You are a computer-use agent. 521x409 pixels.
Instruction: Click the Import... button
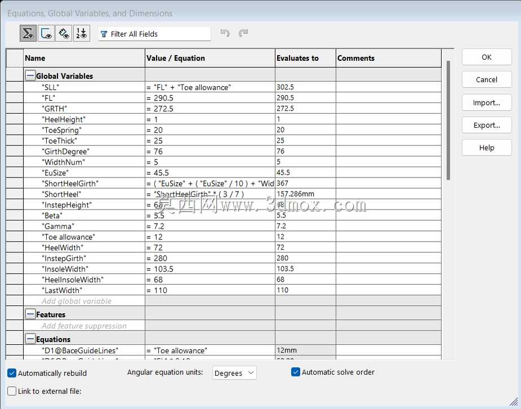[x=487, y=103]
